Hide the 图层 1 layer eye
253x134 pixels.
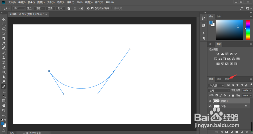click(x=210, y=101)
